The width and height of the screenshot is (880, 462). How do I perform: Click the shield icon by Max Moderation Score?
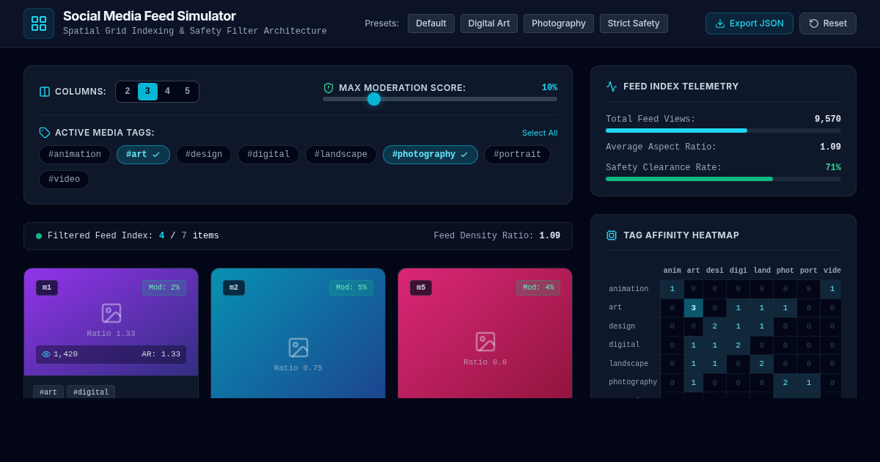click(x=329, y=88)
